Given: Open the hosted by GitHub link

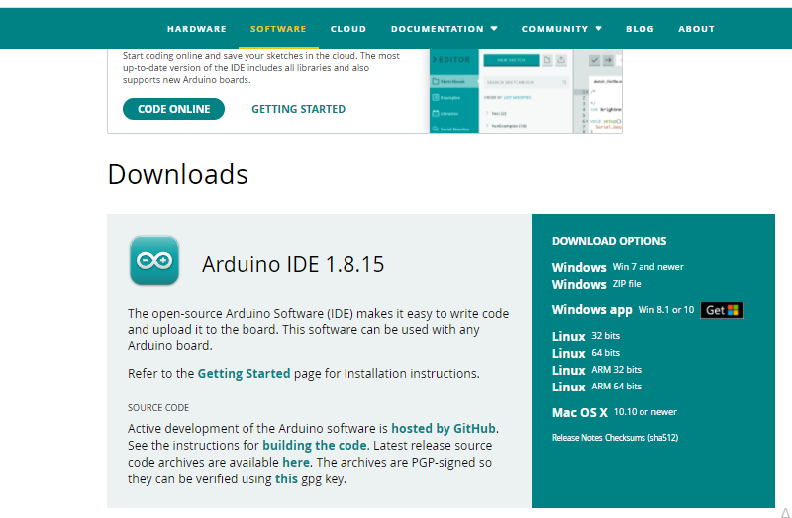Looking at the screenshot, I should (444, 429).
